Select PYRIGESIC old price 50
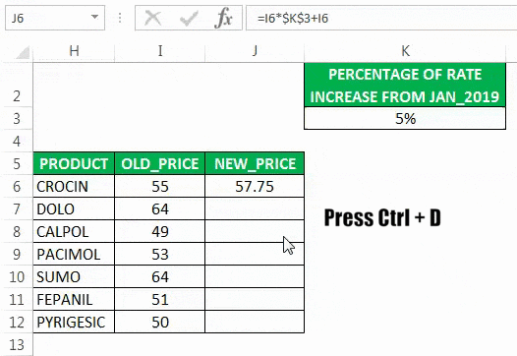Image resolution: width=517 pixels, height=356 pixels. coord(160,322)
